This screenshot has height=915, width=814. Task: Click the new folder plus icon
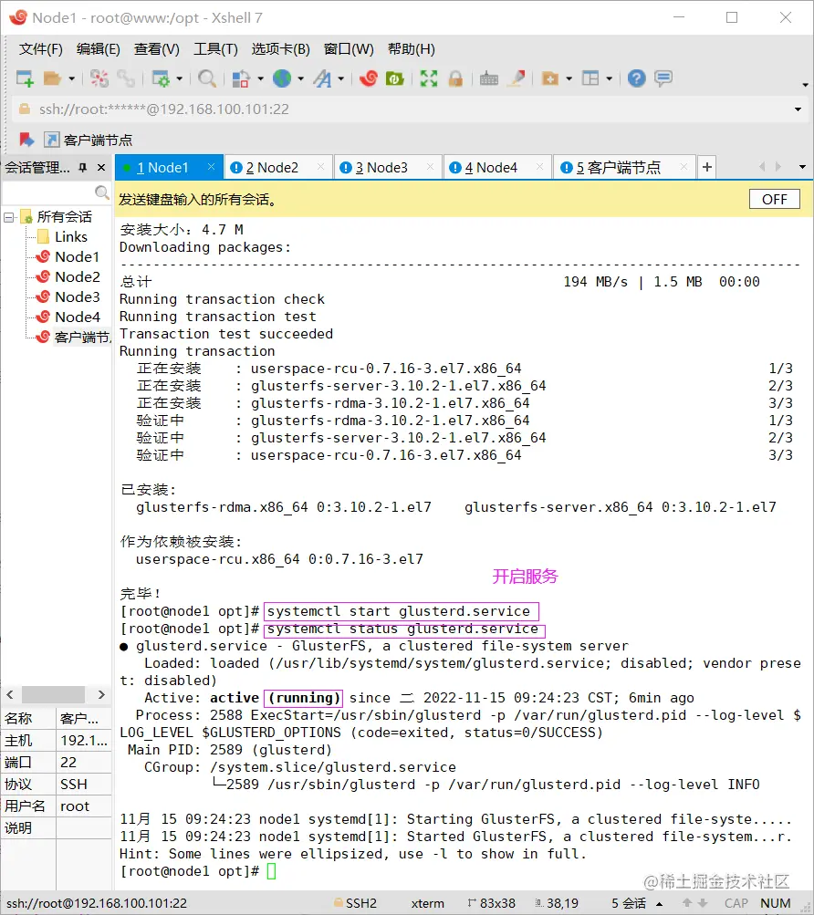coord(550,78)
